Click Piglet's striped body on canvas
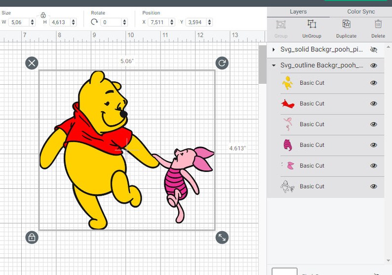392x275 pixels. 175,182
